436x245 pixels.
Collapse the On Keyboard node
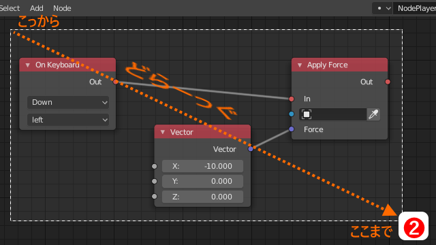(x=27, y=65)
